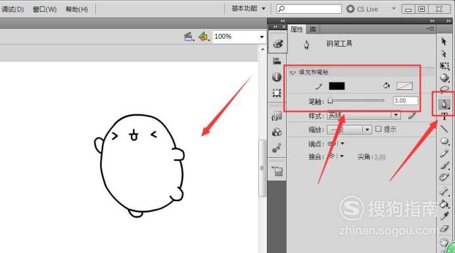Open the Info panel icon
The image size is (455, 253).
pos(277,77)
